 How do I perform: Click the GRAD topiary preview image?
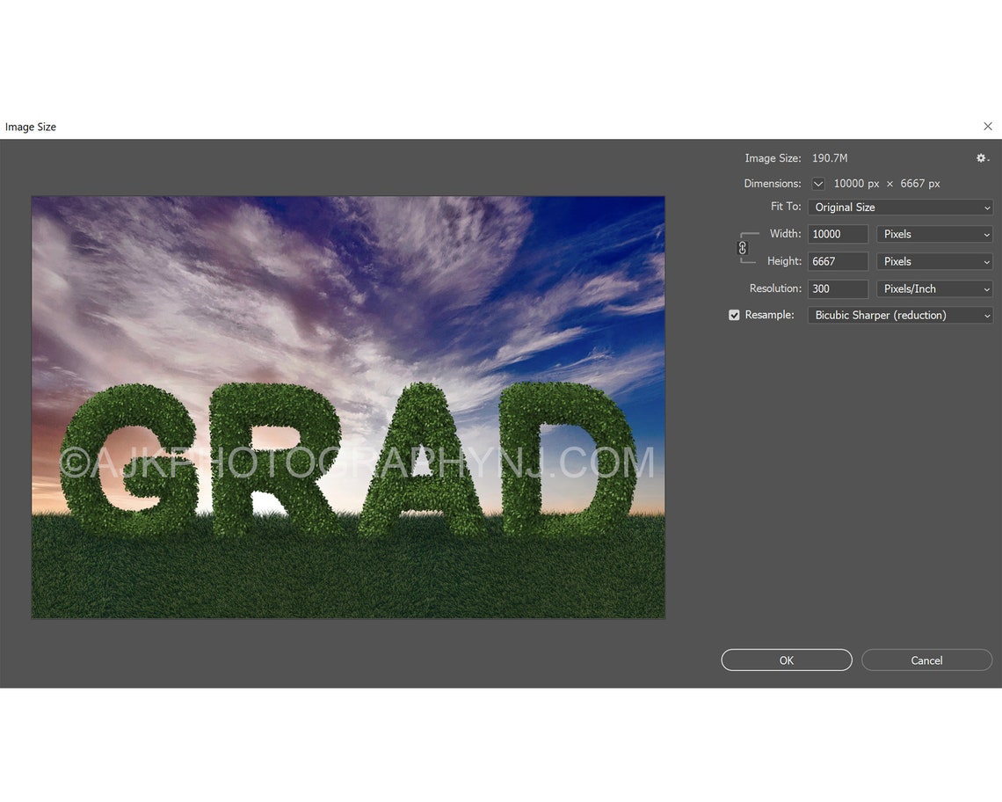pyautogui.click(x=348, y=406)
